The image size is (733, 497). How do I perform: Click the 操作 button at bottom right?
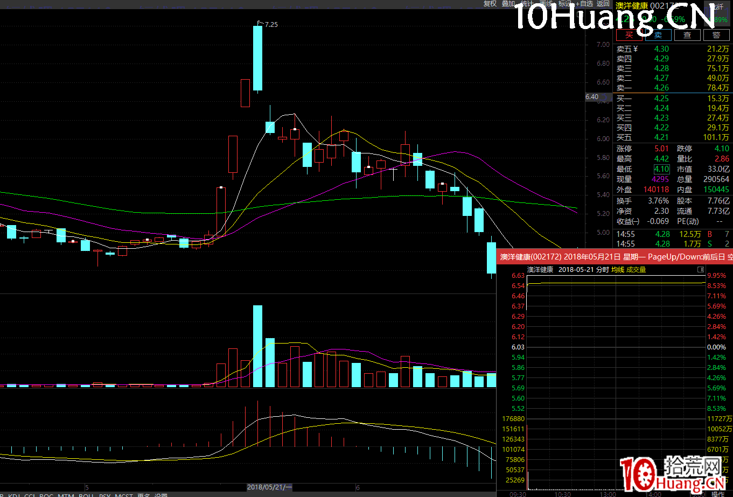717,494
